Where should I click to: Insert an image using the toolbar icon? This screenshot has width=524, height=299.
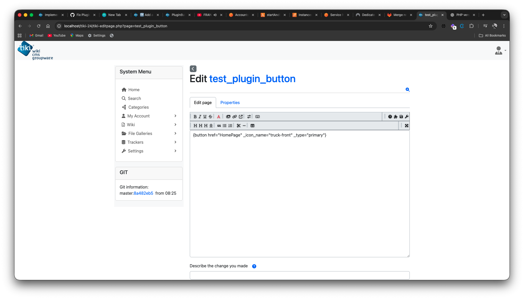tap(228, 117)
